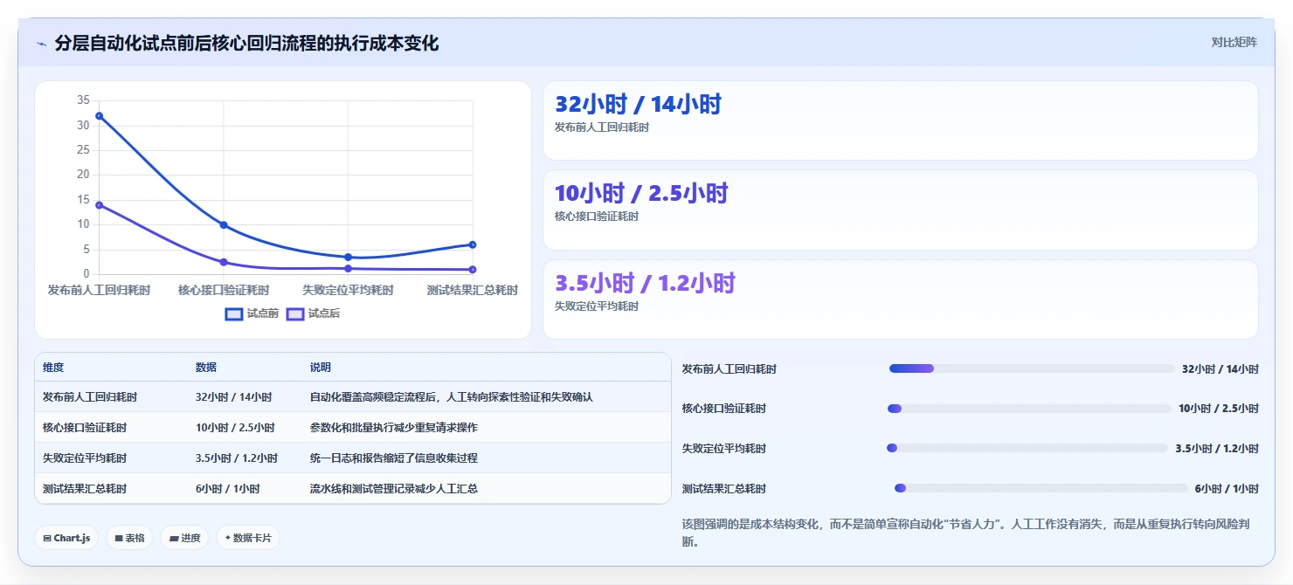Click the Chart.js tag chip
1293x585 pixels.
point(67,538)
